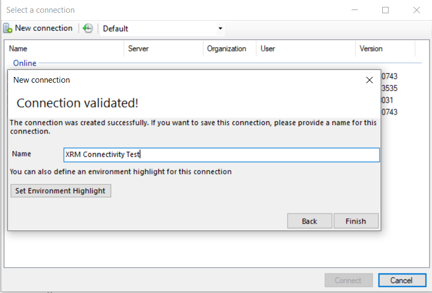Viewport: 432px width, 293px height.
Task: Click the clock icon beside New connection
Action: tap(88, 29)
